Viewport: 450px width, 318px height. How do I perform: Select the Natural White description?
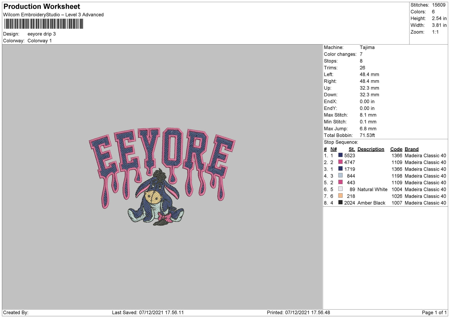pos(372,189)
